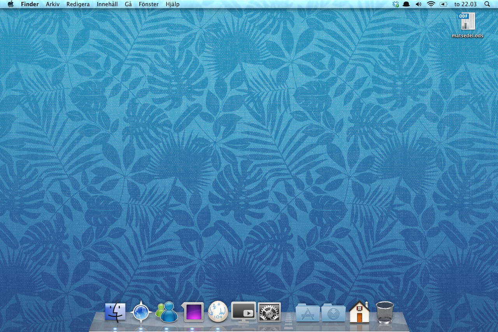Viewport: 498px width, 332px height.
Task: Open the Apple menu
Action: point(11,4)
